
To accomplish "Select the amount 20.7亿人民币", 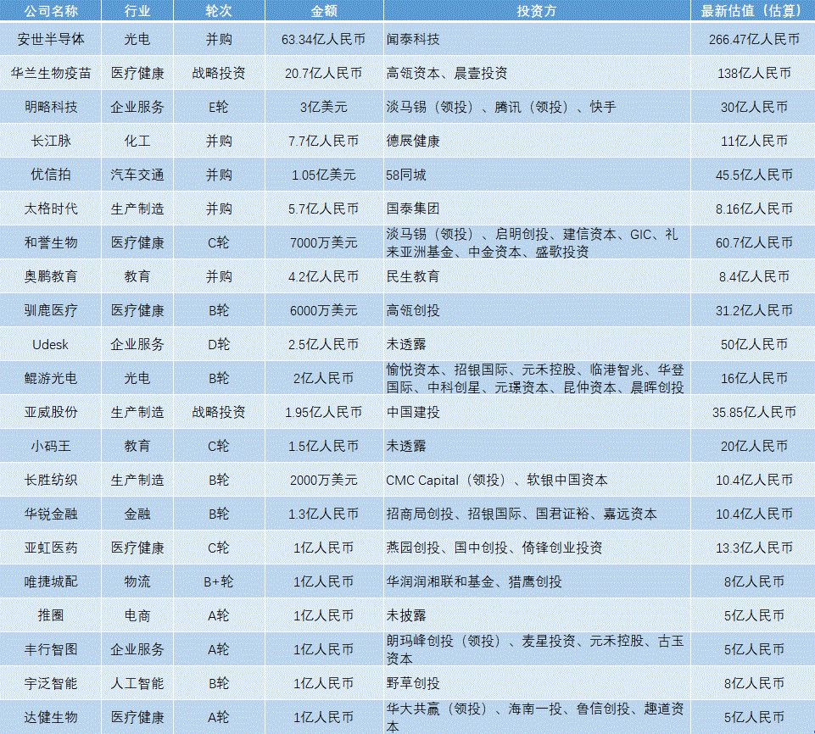I will click(x=324, y=73).
